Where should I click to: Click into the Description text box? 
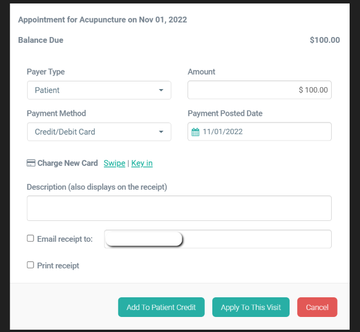click(179, 208)
